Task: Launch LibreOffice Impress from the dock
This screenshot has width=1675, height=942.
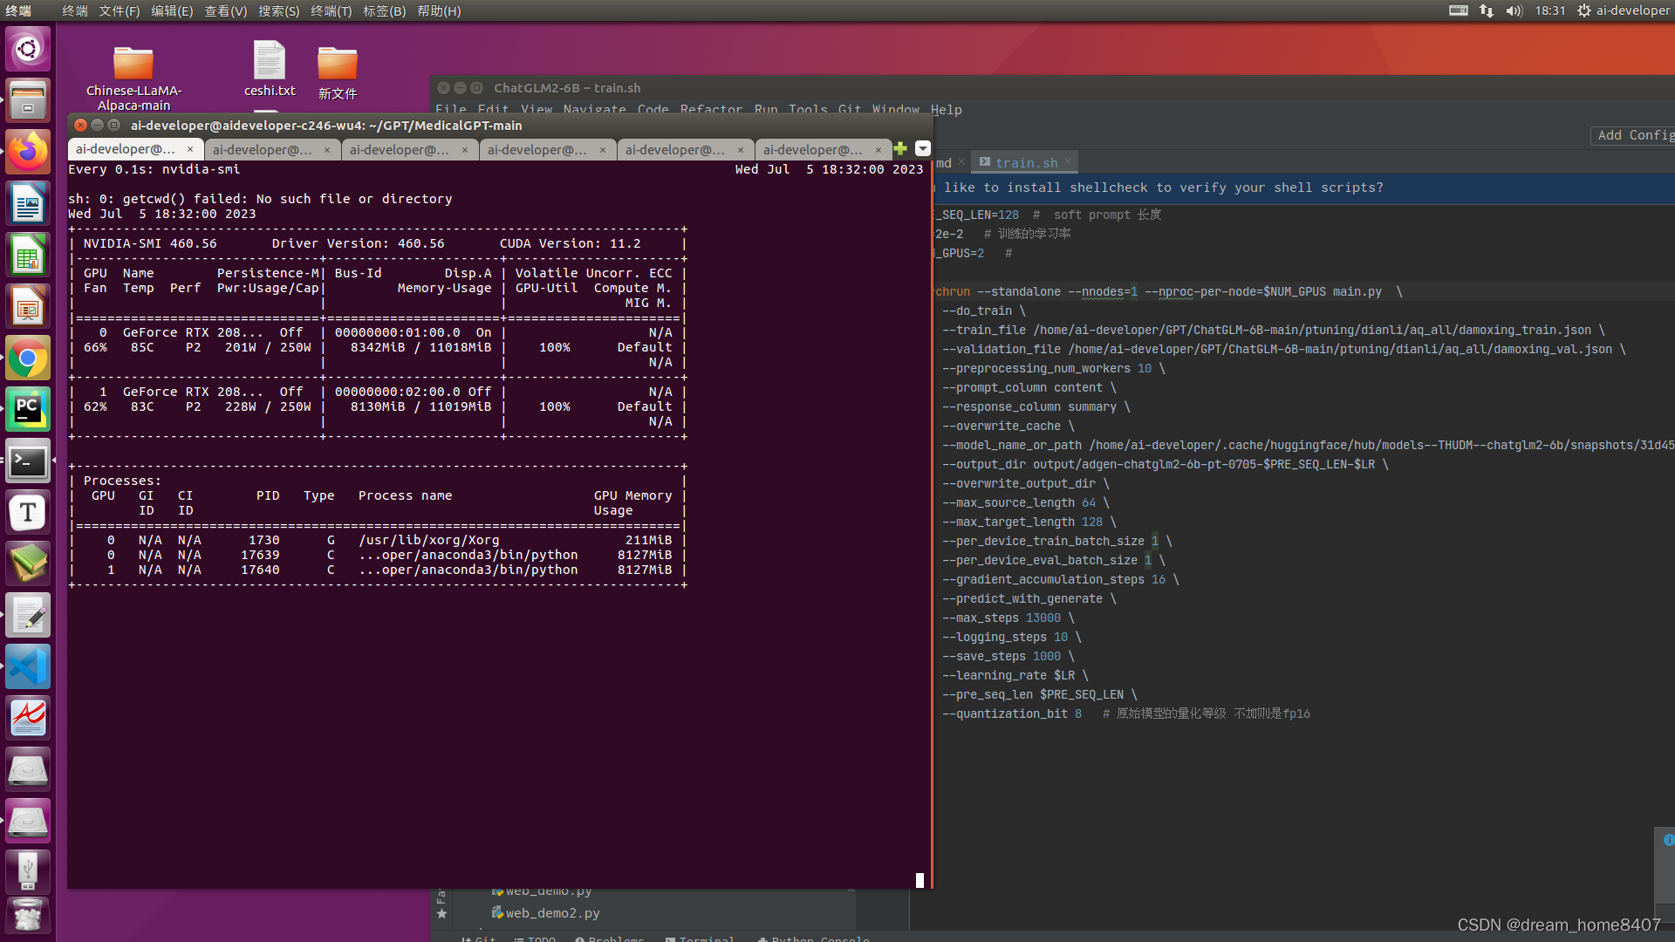Action: tap(28, 306)
